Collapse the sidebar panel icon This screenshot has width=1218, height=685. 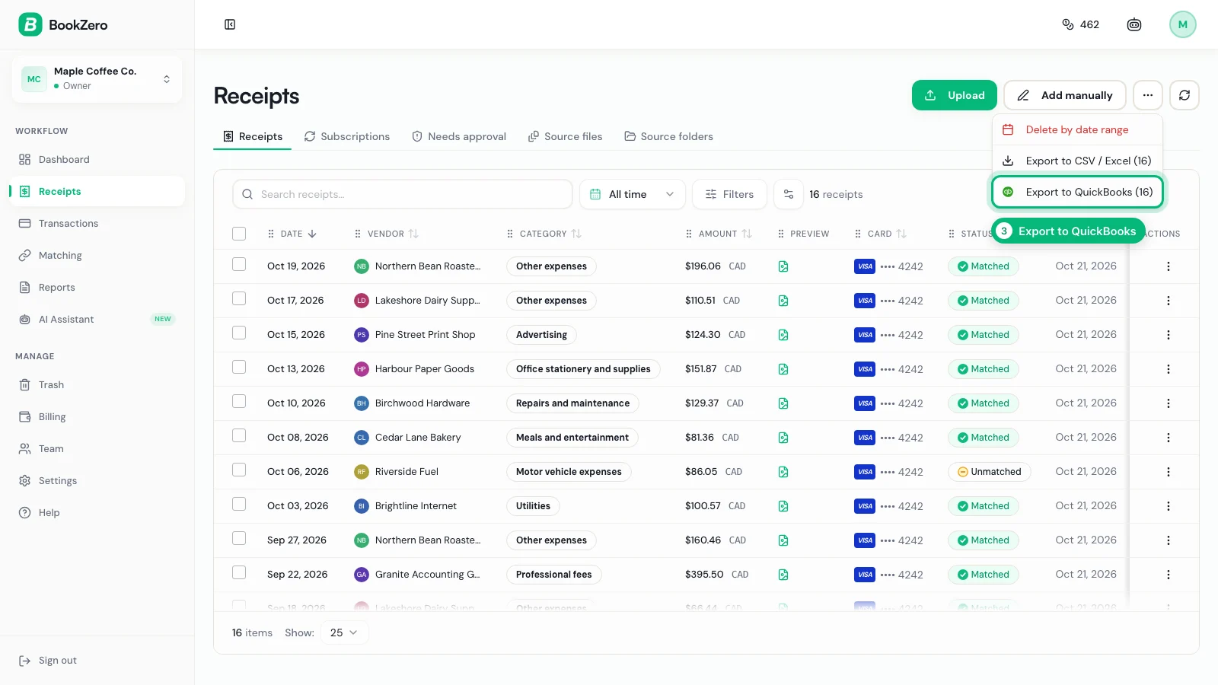click(x=230, y=24)
